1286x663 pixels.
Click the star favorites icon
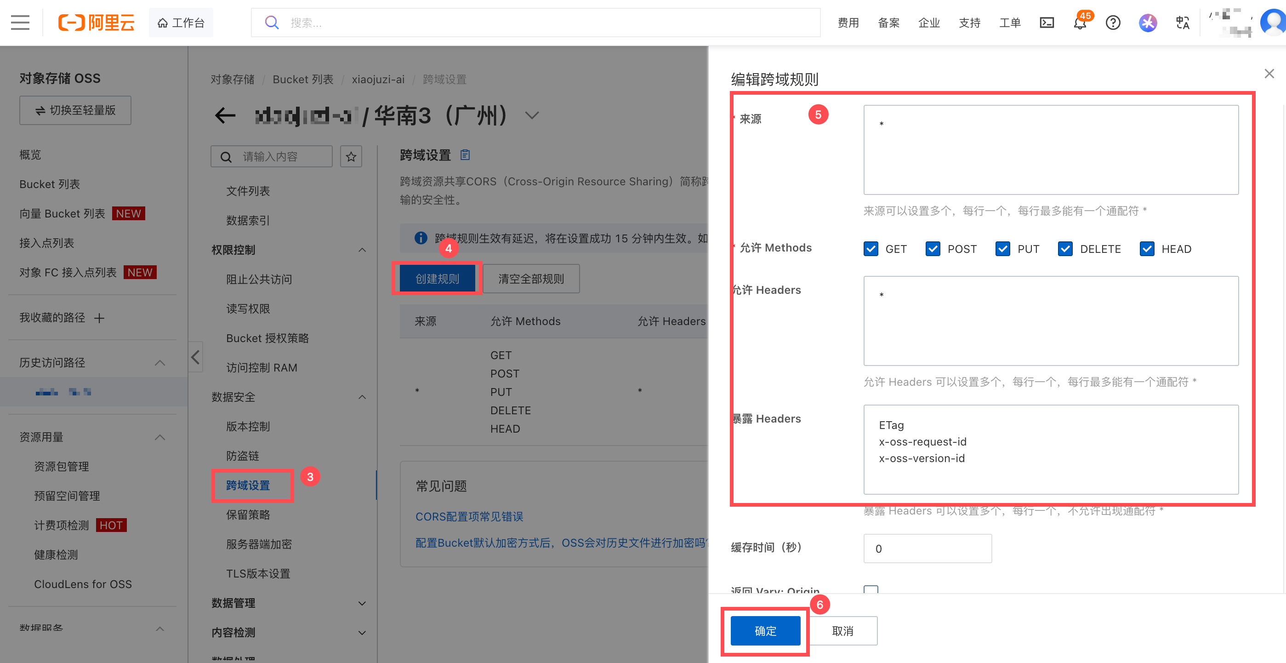[351, 157]
